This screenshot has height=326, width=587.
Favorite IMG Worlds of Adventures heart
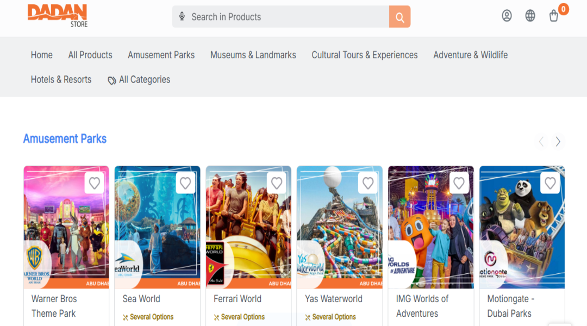459,183
